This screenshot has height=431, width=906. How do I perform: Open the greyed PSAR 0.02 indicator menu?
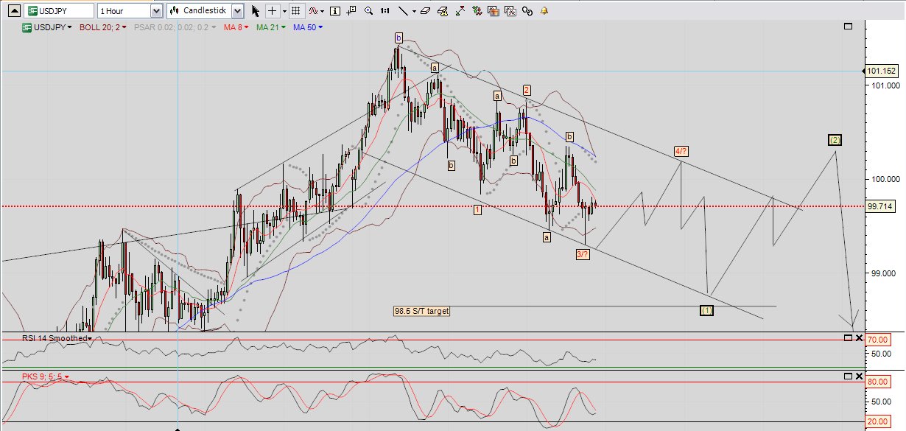point(175,27)
